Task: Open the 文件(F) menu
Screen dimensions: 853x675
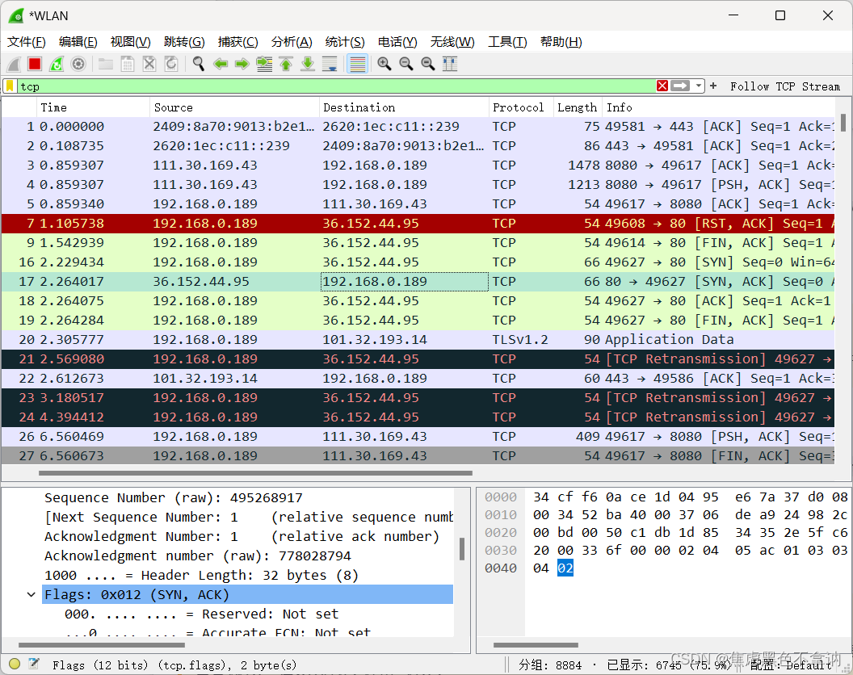Action: 26,42
